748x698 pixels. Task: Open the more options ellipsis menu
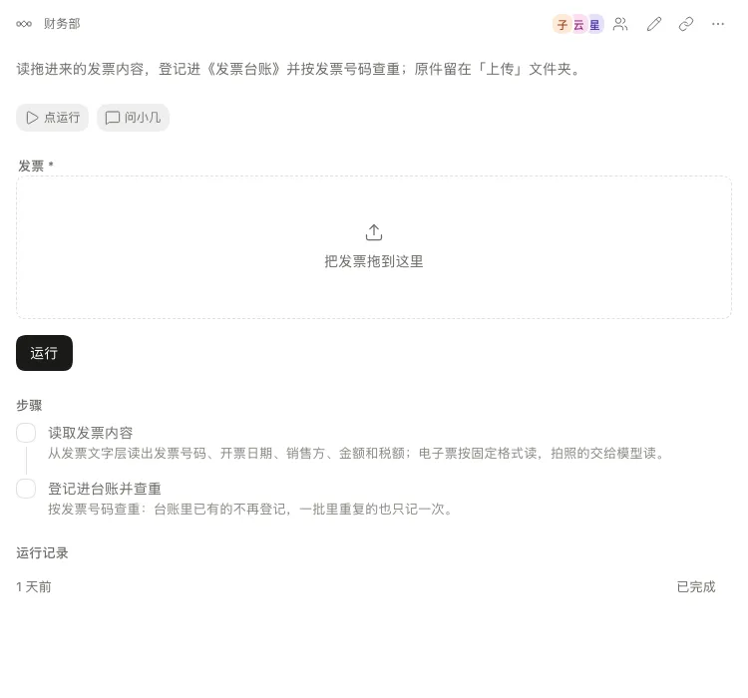pos(718,24)
